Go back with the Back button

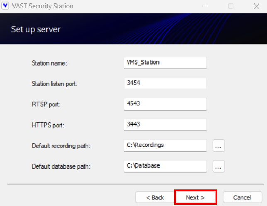(155, 197)
